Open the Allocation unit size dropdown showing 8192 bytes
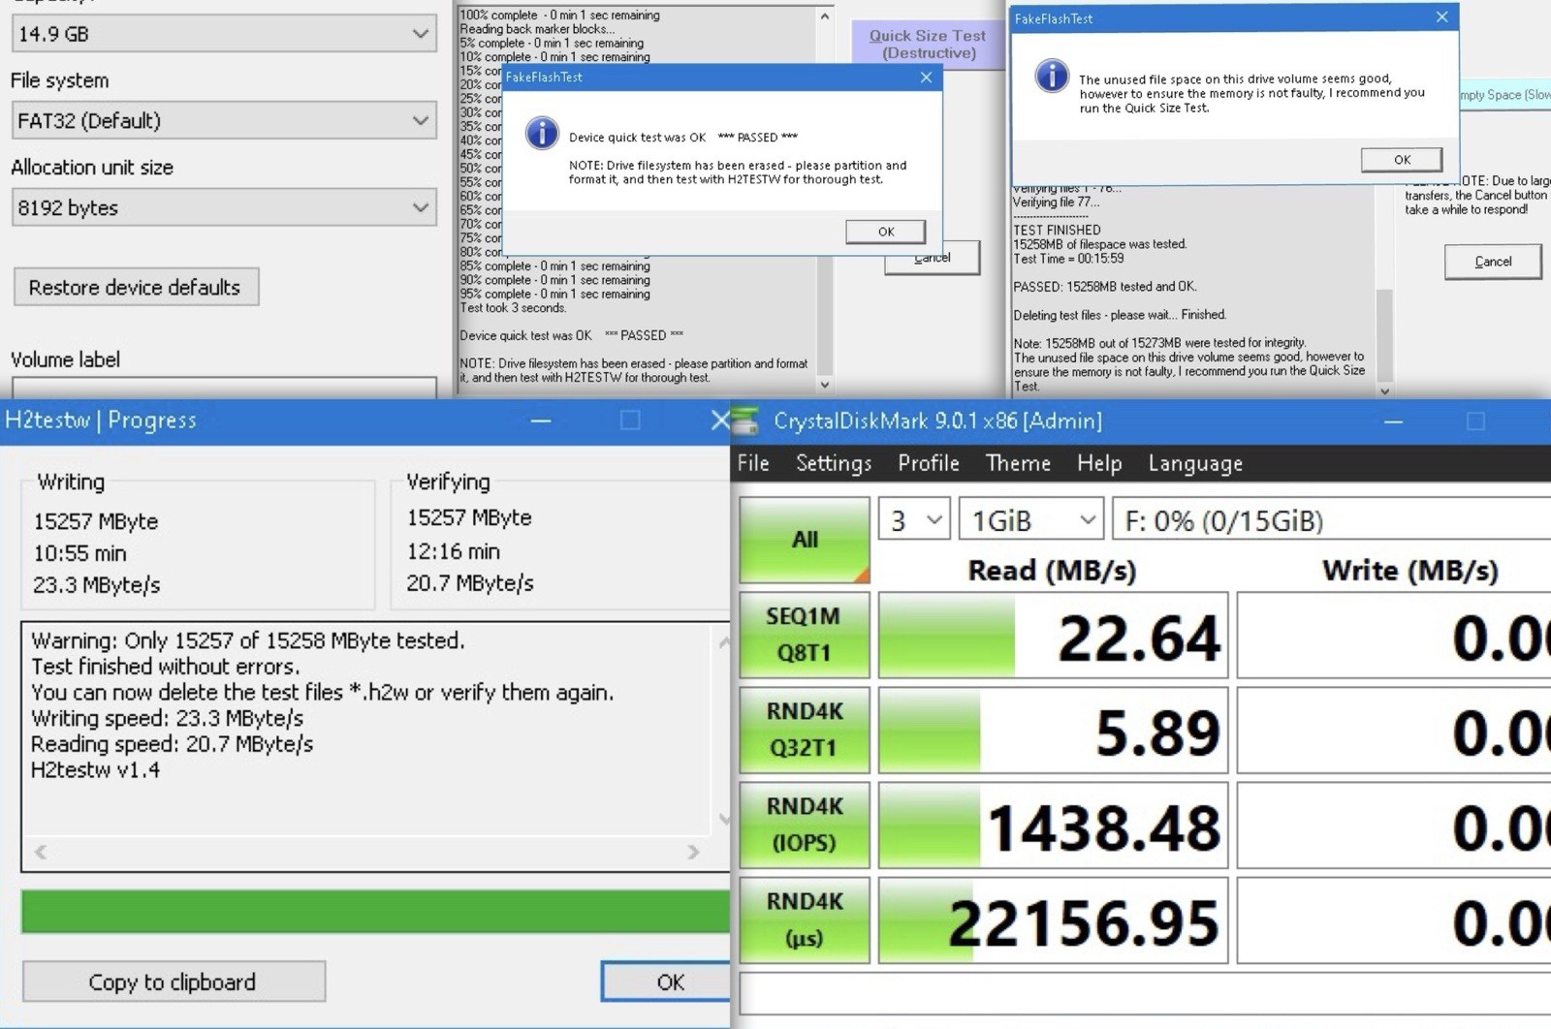 [224, 208]
